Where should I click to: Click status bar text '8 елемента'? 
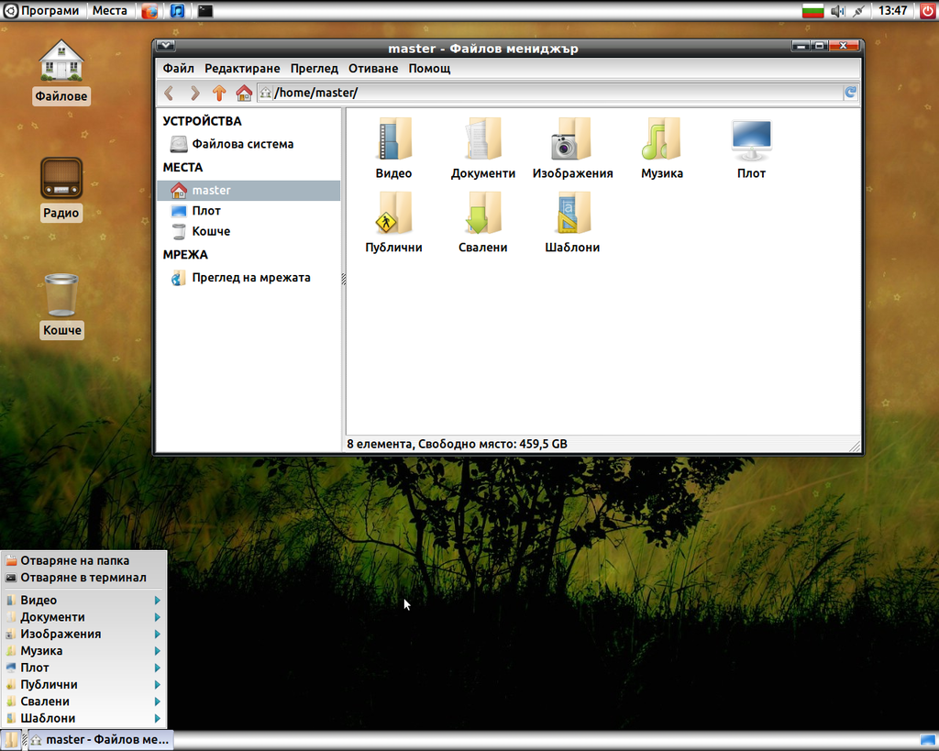point(379,445)
